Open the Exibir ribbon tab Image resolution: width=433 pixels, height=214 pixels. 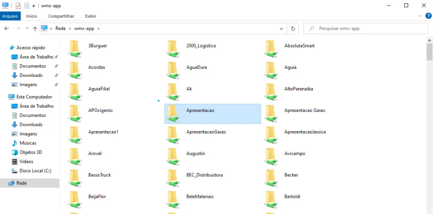click(90, 16)
